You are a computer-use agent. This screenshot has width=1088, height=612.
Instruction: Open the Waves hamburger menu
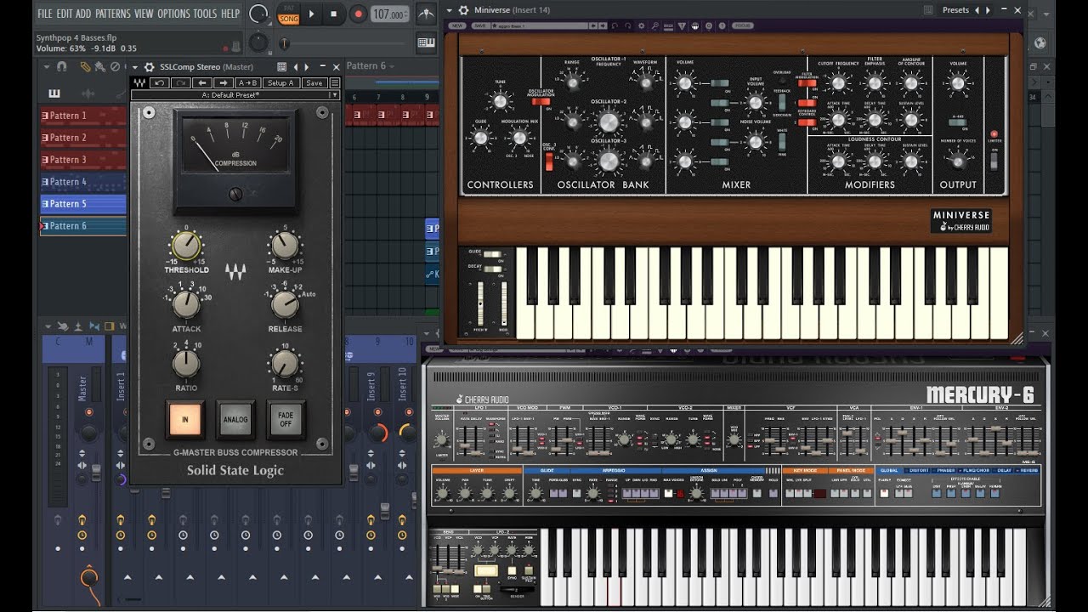click(335, 82)
